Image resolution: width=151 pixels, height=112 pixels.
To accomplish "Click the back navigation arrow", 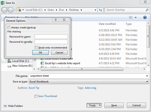I will pyautogui.click(x=4, y=10).
